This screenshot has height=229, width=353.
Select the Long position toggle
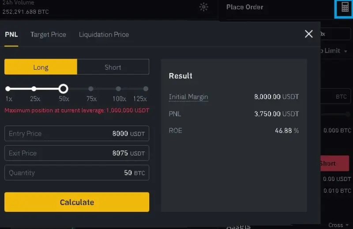tap(41, 67)
